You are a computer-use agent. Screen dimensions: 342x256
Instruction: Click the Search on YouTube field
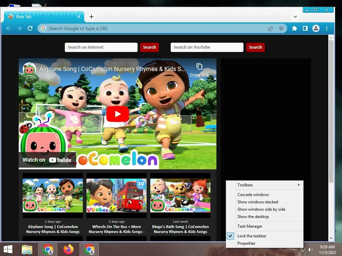[x=207, y=47]
